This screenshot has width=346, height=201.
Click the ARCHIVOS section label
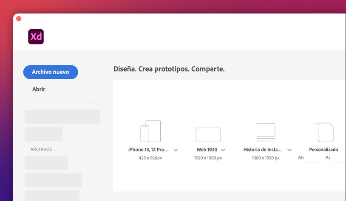41,149
